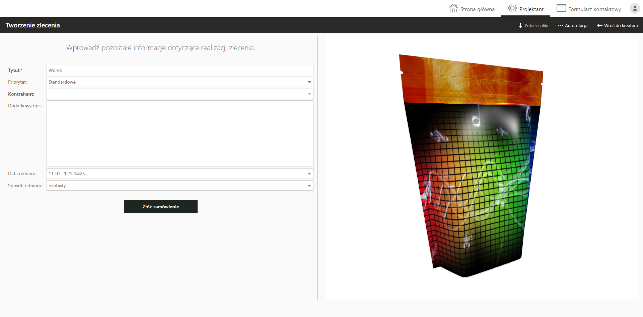The width and height of the screenshot is (643, 317).
Task: Toggle Autorotacja for the 3D preview
Action: pyautogui.click(x=576, y=25)
